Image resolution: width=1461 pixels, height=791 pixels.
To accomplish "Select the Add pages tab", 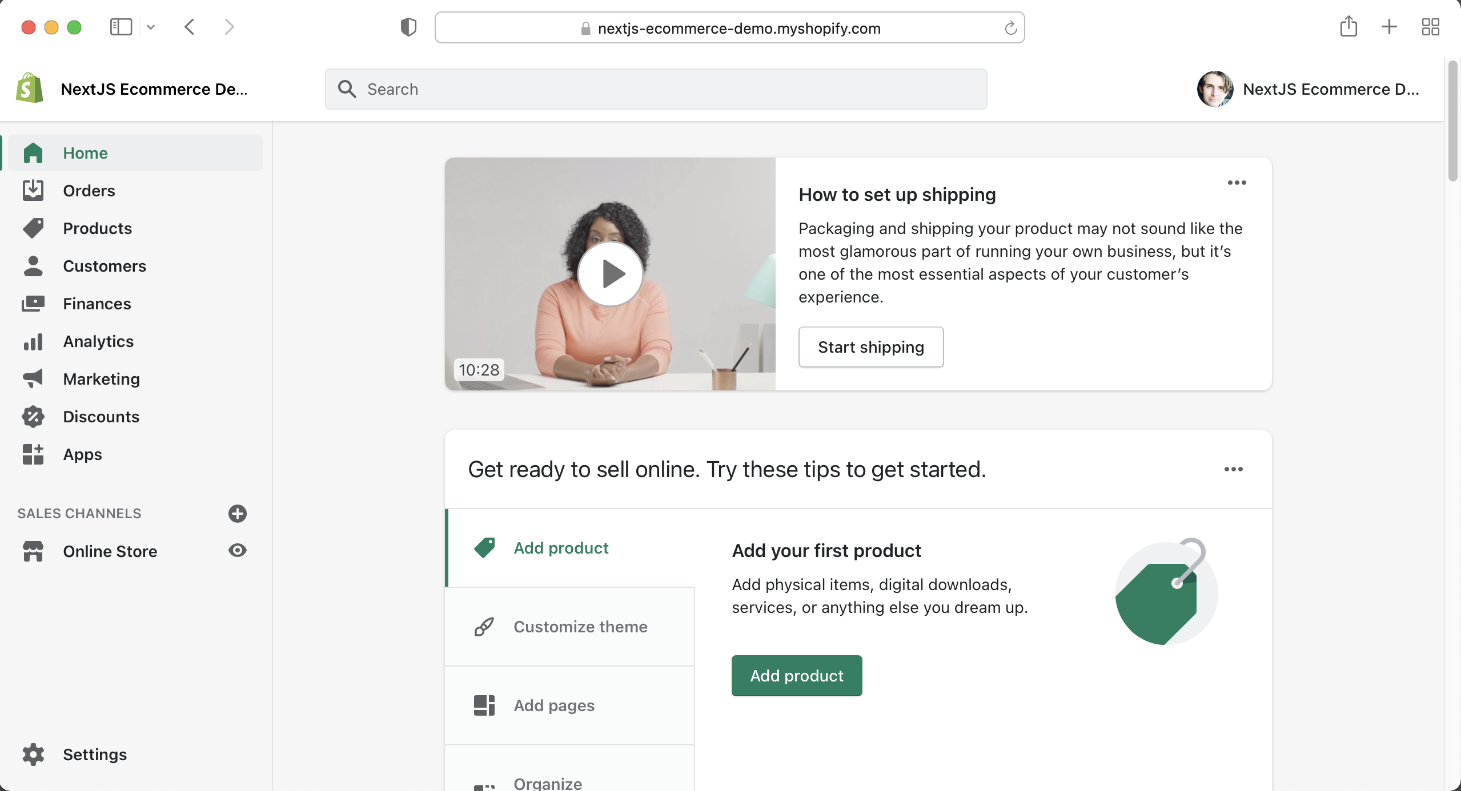I will pyautogui.click(x=570, y=705).
